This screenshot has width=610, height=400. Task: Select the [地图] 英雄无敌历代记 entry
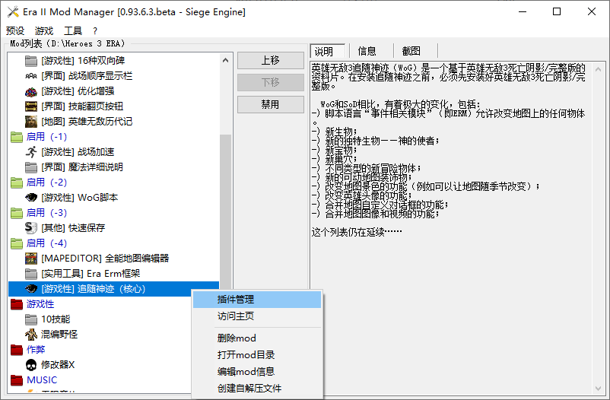click(87, 122)
